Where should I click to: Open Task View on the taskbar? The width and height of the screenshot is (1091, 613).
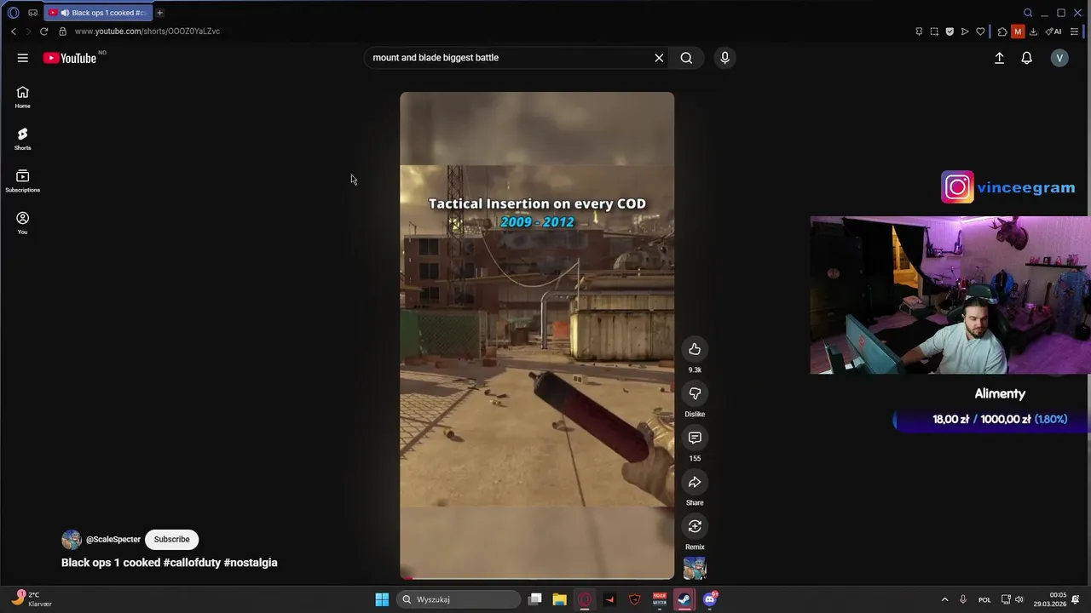[535, 599]
